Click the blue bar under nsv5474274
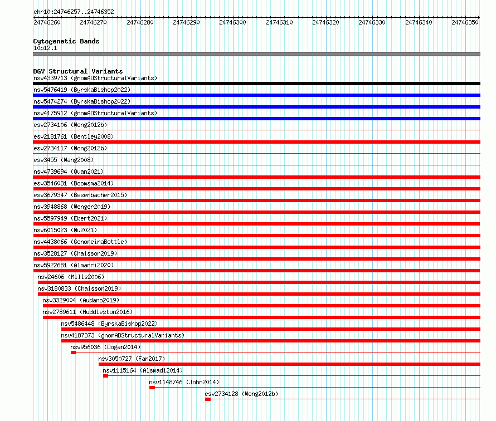496x421 pixels. coord(256,107)
